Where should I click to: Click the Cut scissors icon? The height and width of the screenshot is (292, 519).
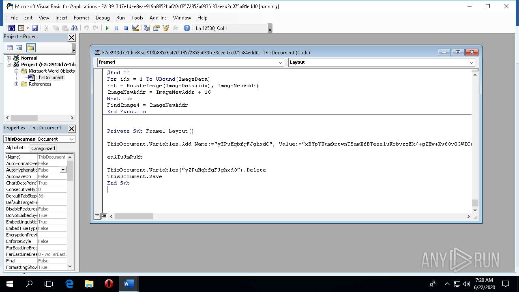coord(46,28)
